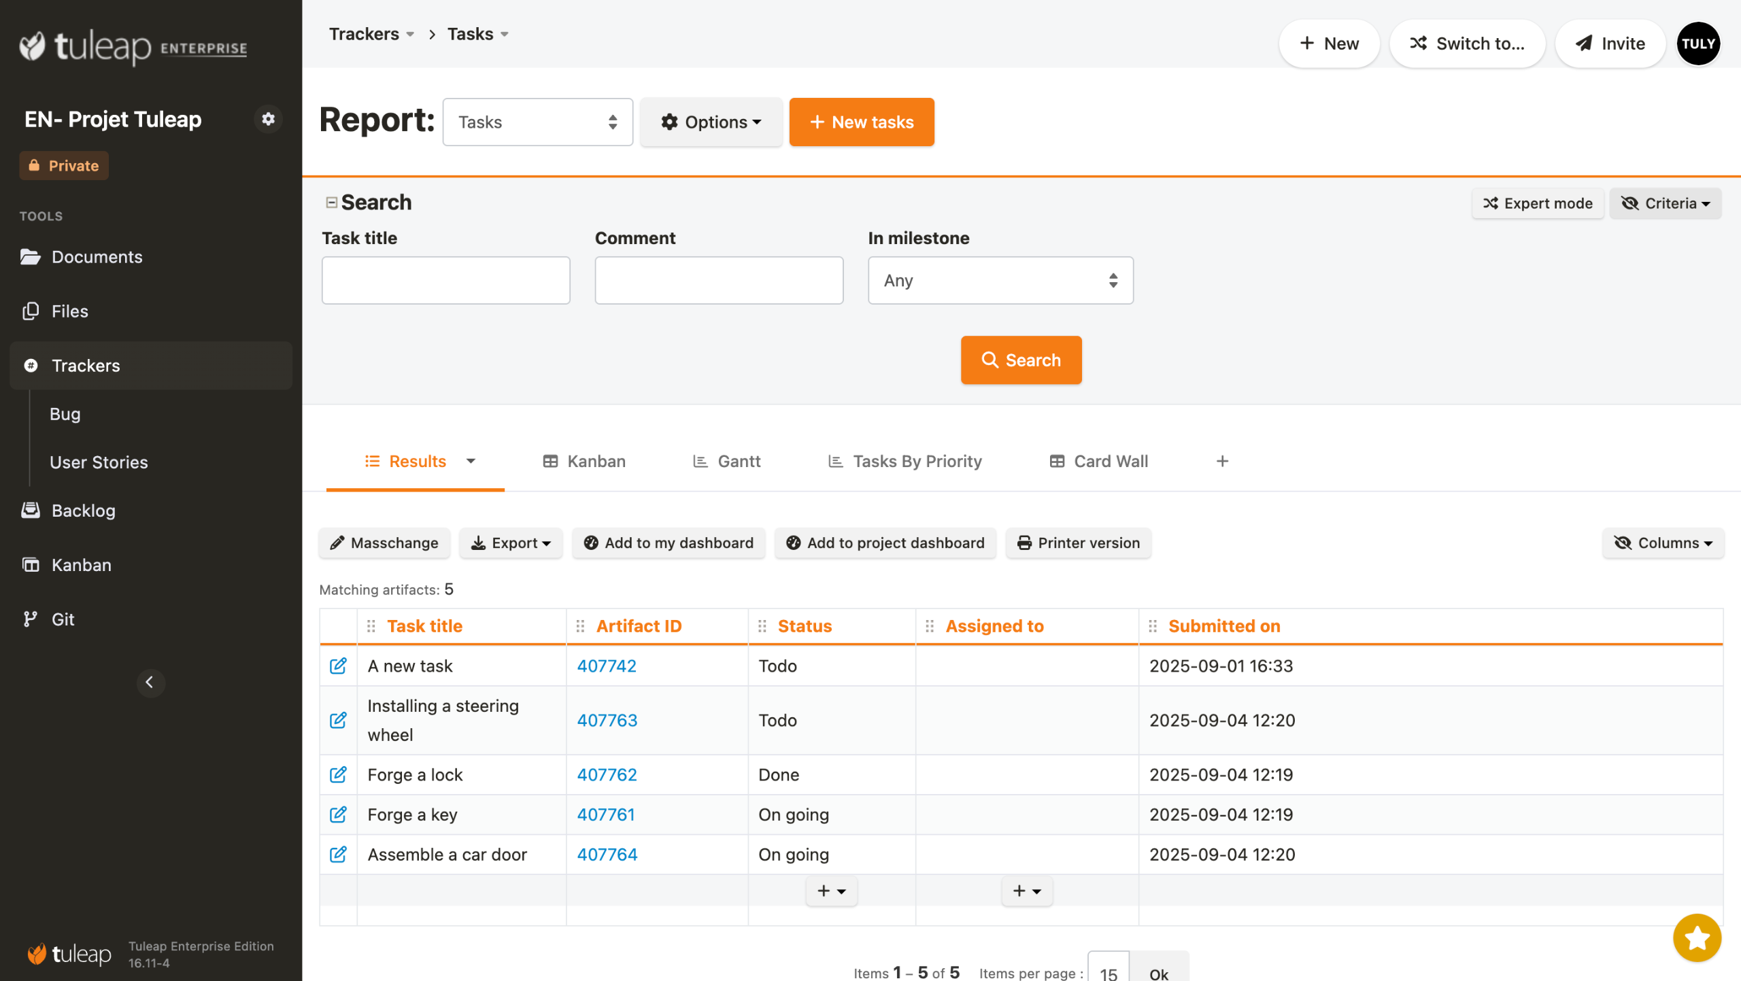Click the project settings gear icon

(268, 119)
